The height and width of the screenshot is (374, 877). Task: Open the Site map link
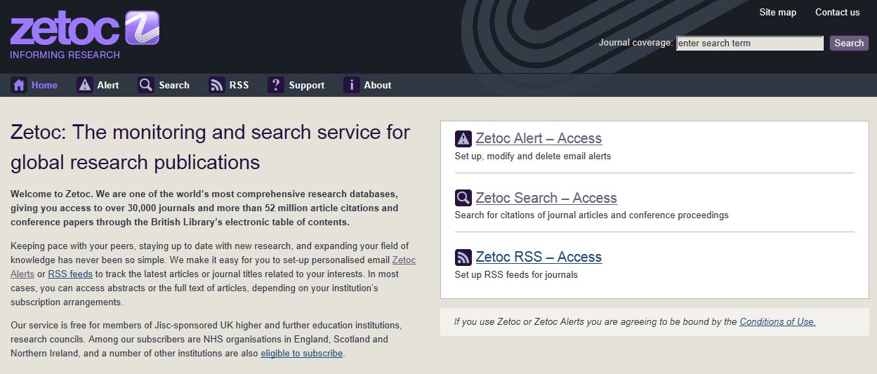(x=777, y=12)
